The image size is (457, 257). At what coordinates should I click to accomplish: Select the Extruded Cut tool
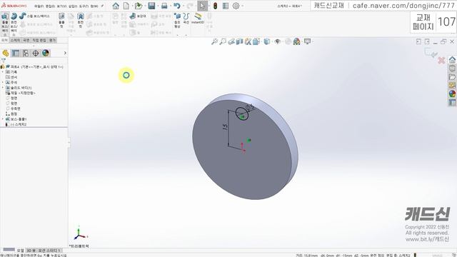(61, 21)
